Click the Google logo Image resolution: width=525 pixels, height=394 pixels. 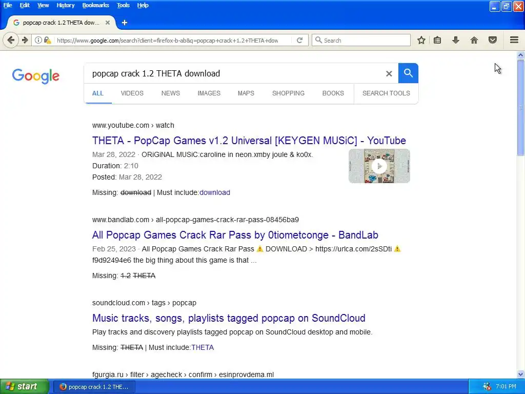coord(36,76)
